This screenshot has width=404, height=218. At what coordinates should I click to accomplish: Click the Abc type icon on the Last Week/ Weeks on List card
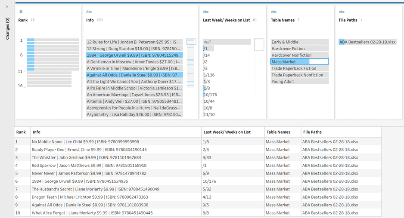point(205,12)
